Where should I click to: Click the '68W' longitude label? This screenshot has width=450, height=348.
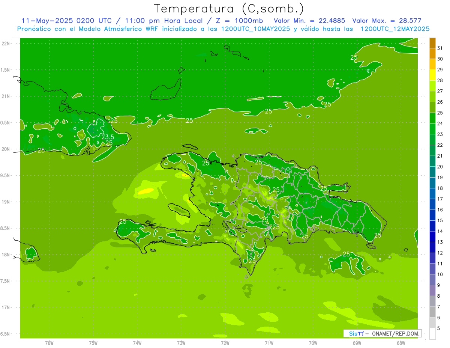(401, 343)
